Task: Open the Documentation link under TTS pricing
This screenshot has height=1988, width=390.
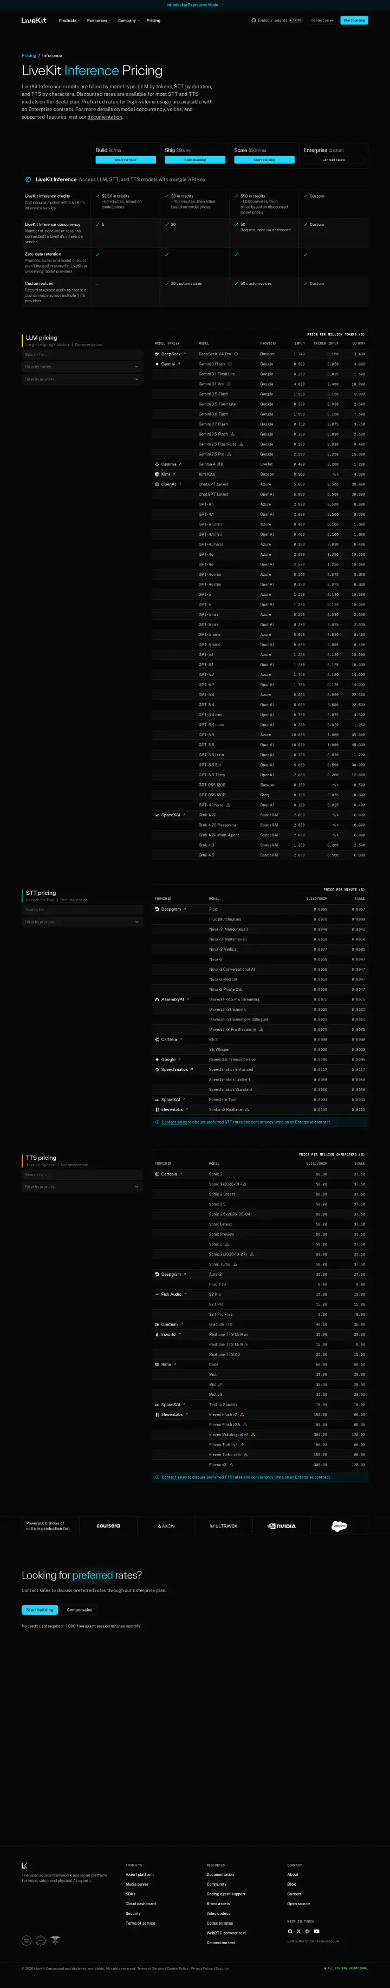Action: pyautogui.click(x=75, y=1165)
